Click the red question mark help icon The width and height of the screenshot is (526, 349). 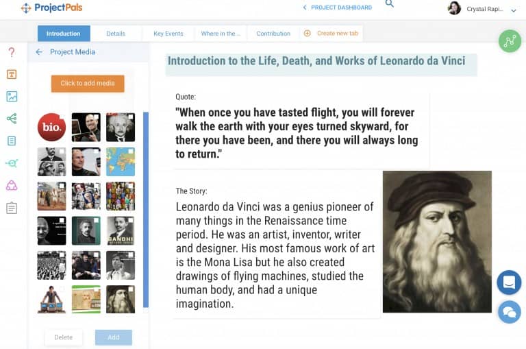(x=12, y=52)
